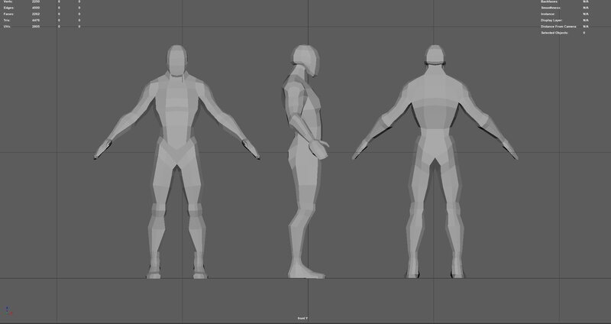Click the Smoothness HUD label
The width and height of the screenshot is (611, 324).
pos(551,8)
